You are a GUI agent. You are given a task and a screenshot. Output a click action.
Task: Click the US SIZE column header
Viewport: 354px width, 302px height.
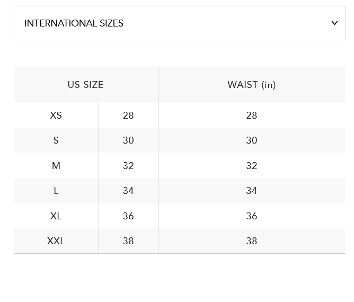(x=85, y=85)
